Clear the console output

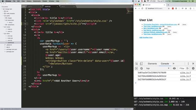(141, 68)
